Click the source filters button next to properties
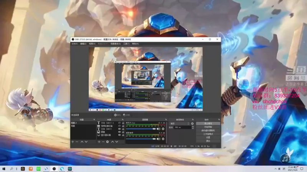Viewport: 307px width, 172px height. pos(127,115)
